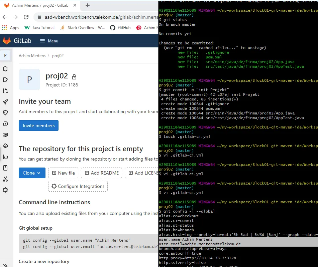
Task: Close the proj02 GitLab tab
Action: pyautogui.click(x=75, y=5)
